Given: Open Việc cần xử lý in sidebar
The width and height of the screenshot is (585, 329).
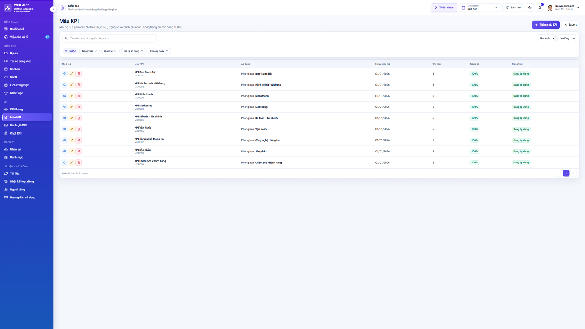Looking at the screenshot, I should point(27,37).
